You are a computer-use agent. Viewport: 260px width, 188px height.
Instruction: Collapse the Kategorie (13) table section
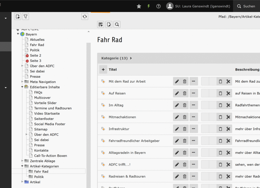131,58
